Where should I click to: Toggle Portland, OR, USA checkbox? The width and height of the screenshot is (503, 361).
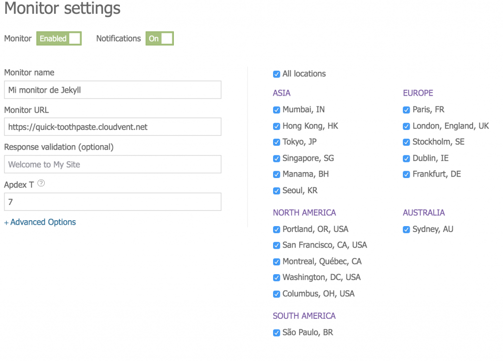tap(277, 230)
